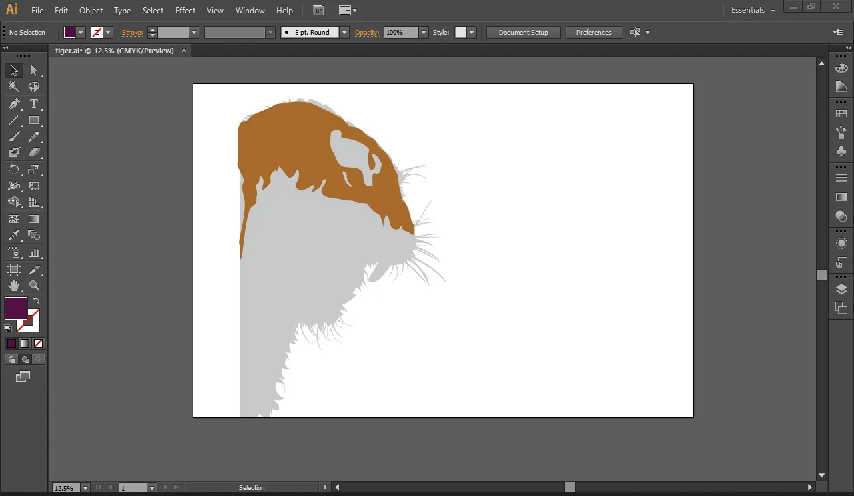Screen dimensions: 854x496
Task: Open the fill color dropdown in control bar
Action: [81, 32]
